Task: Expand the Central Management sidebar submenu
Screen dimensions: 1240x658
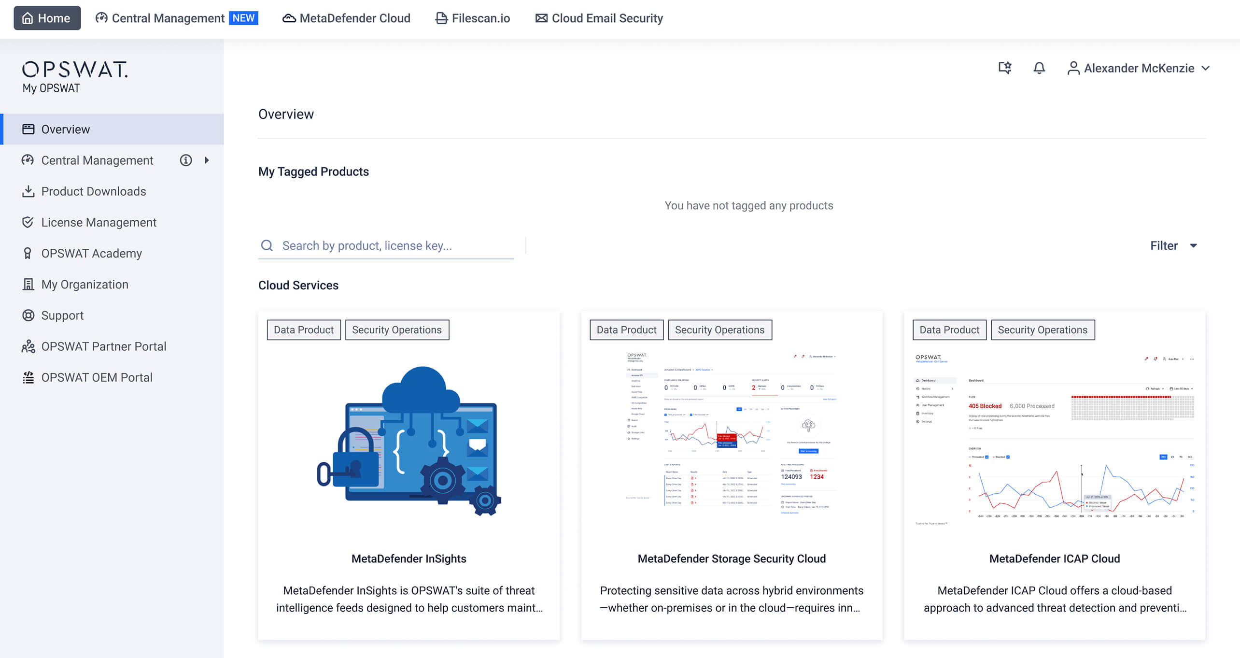Action: tap(208, 160)
